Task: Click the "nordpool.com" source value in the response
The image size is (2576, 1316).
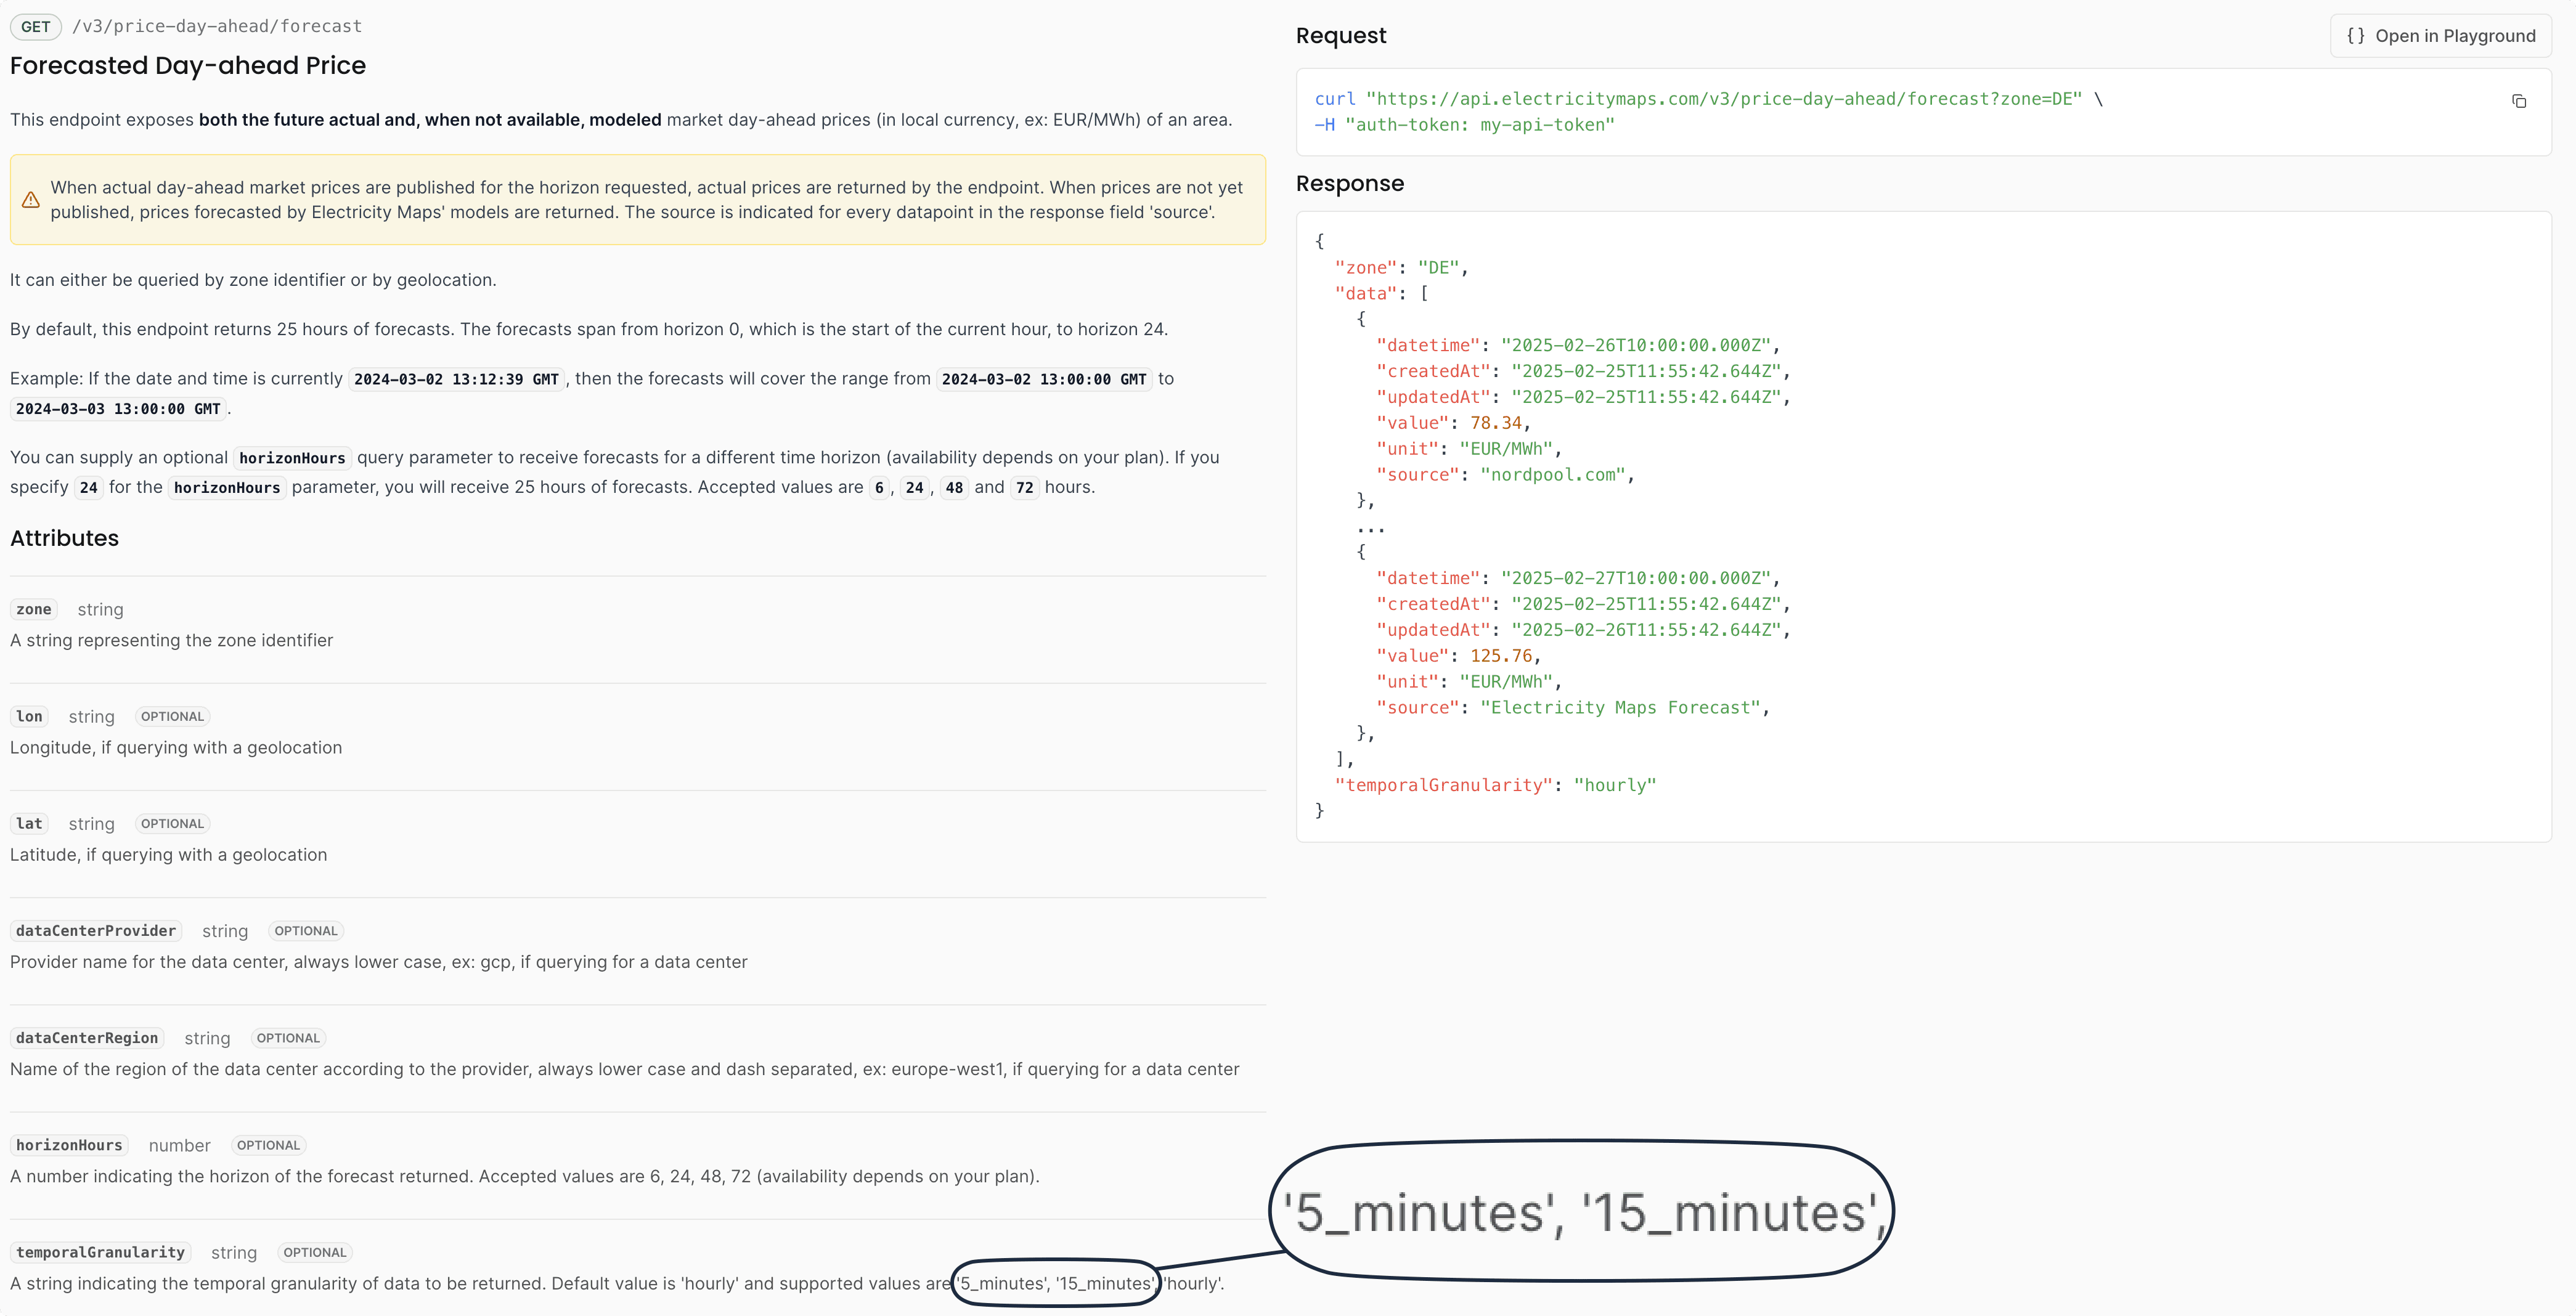Action: point(1553,475)
